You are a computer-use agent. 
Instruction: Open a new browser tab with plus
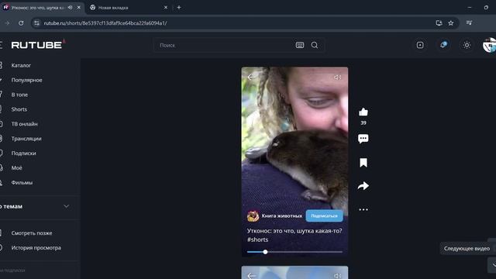(179, 7)
